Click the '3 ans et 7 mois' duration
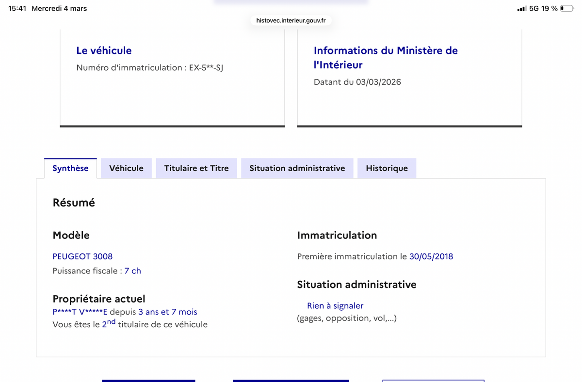 (168, 312)
